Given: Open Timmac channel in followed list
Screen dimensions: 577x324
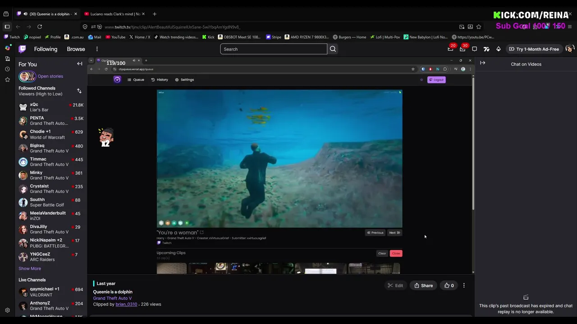Looking at the screenshot, I should coord(51,162).
